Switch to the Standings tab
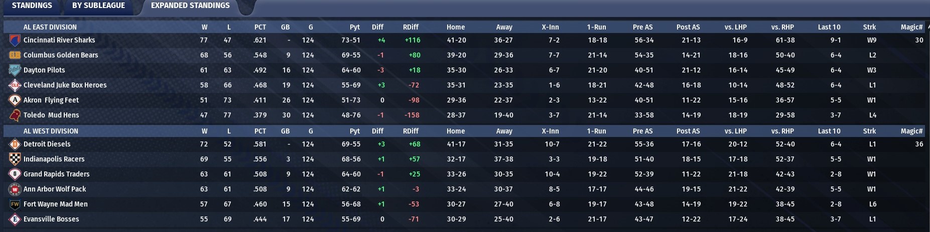Viewport: 930px width, 232px height. (32, 5)
